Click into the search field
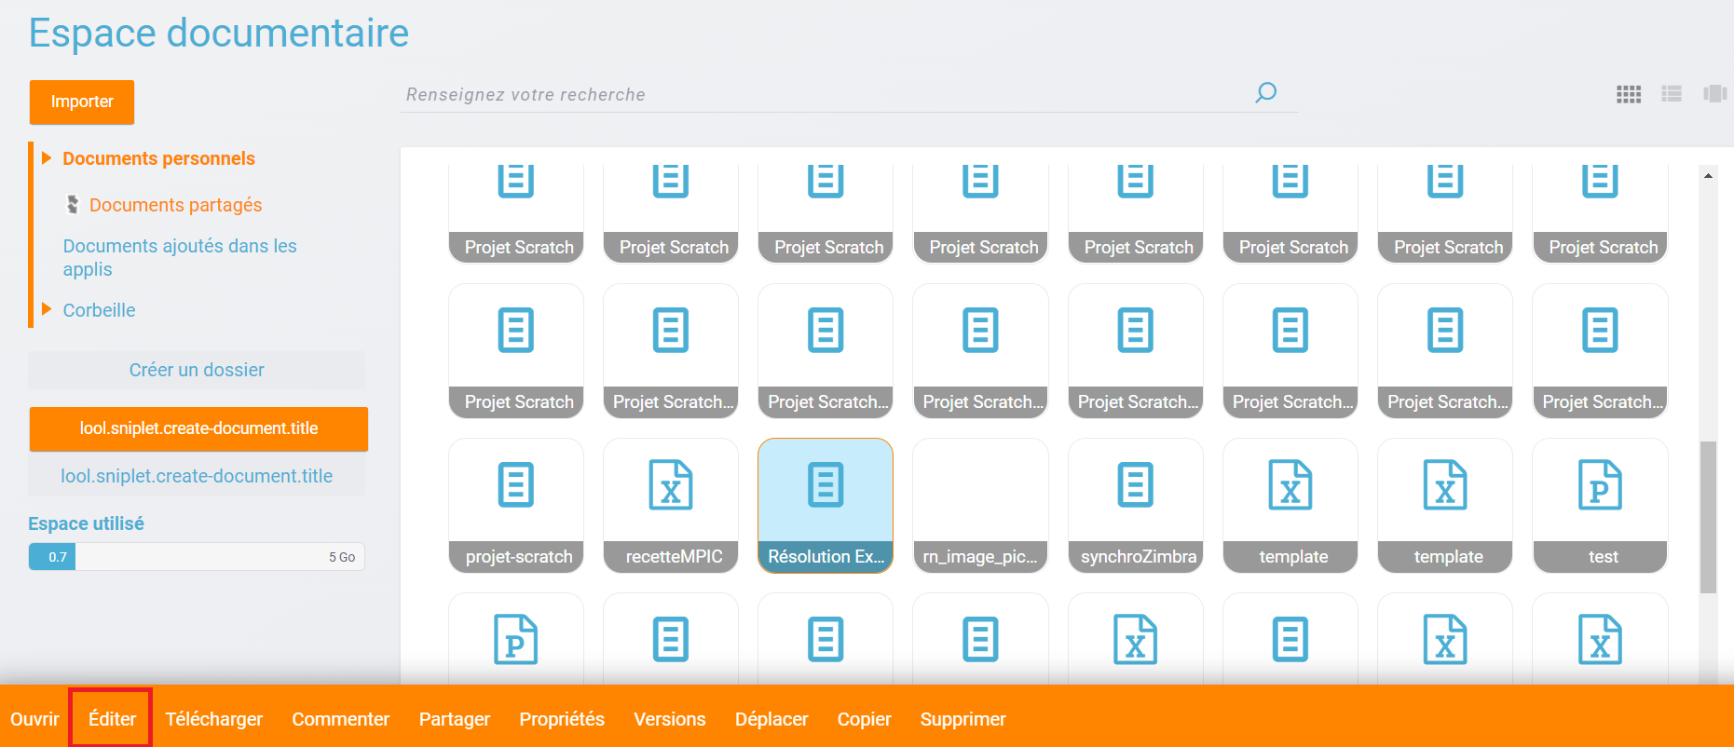This screenshot has height=747, width=1734. [820, 94]
